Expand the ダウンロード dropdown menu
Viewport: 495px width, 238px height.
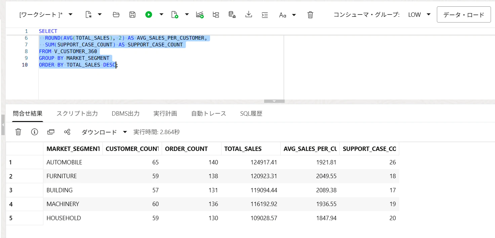click(x=125, y=132)
